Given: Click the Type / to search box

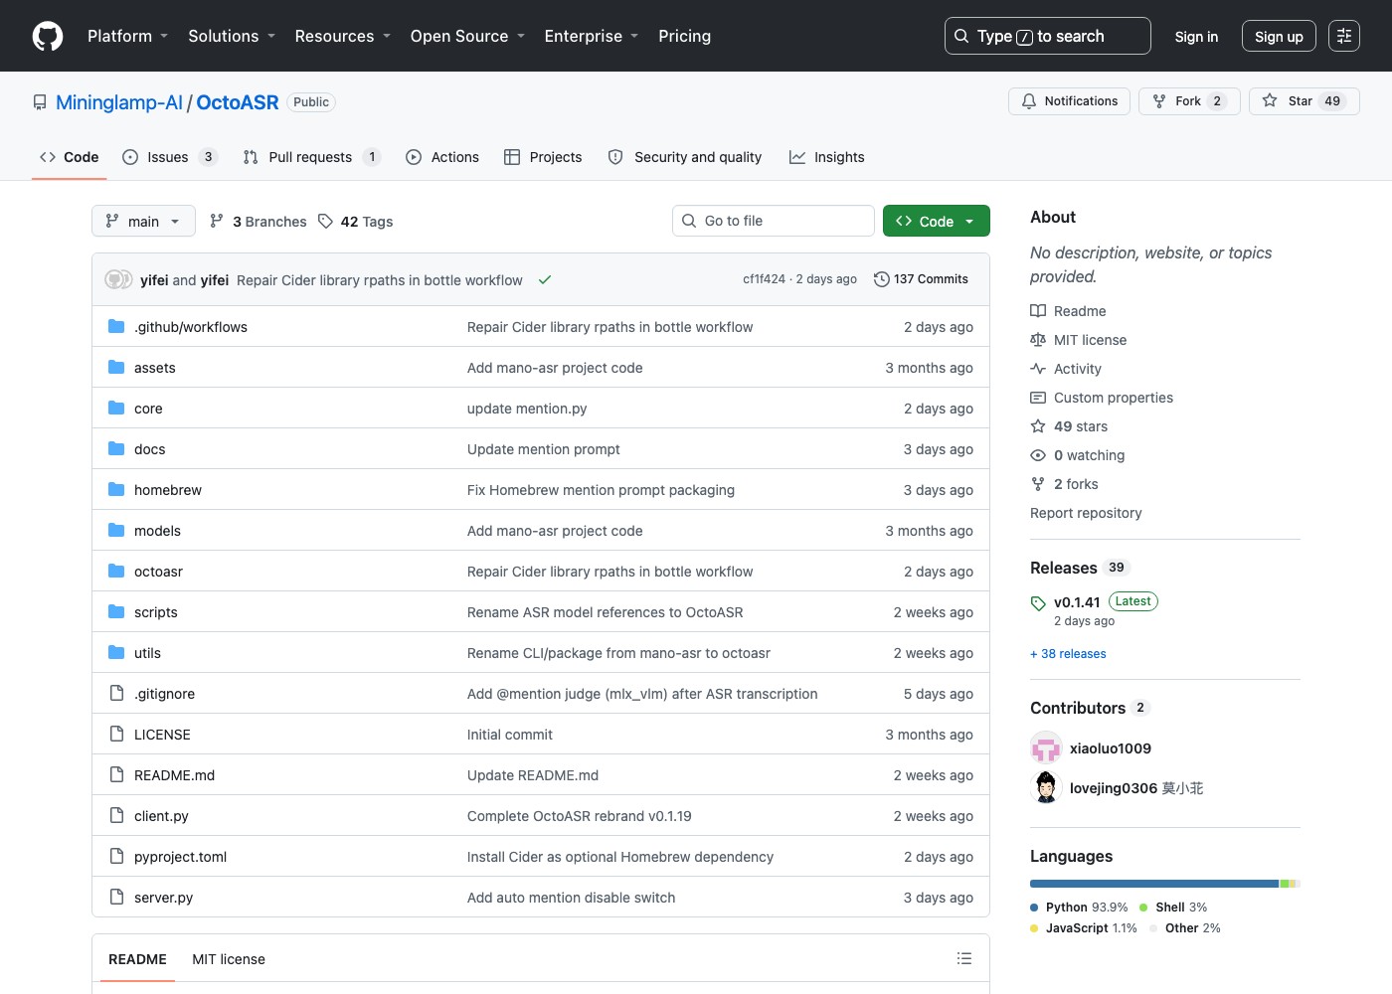Looking at the screenshot, I should coord(1048,36).
